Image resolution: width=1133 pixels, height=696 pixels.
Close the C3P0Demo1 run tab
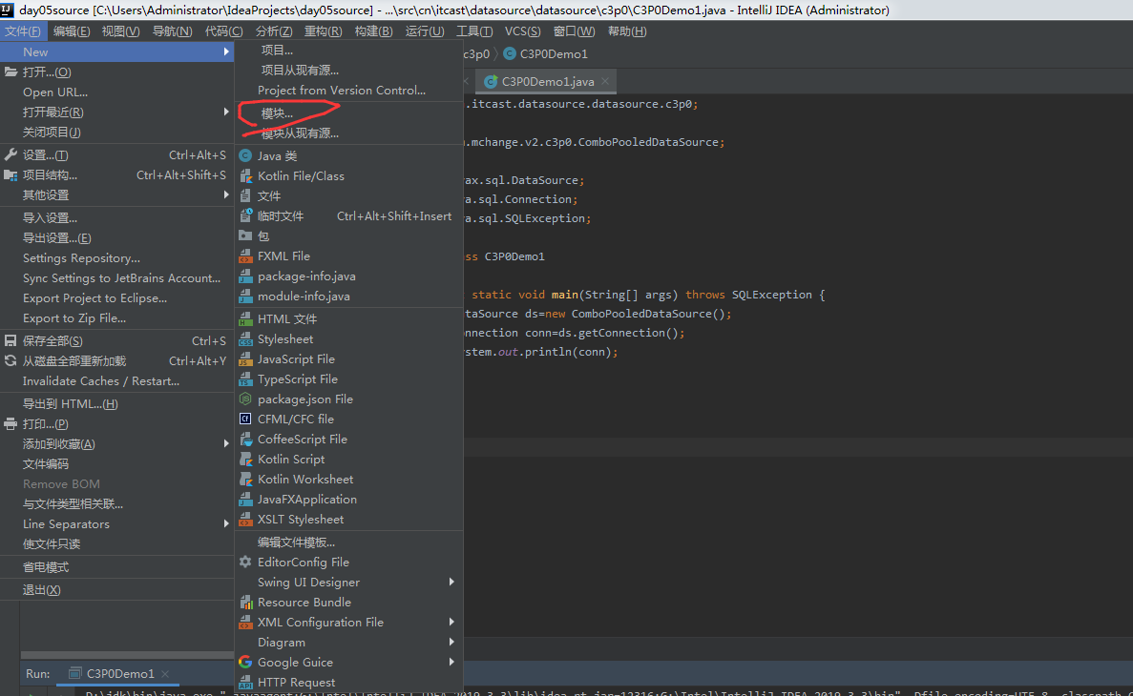pos(165,674)
